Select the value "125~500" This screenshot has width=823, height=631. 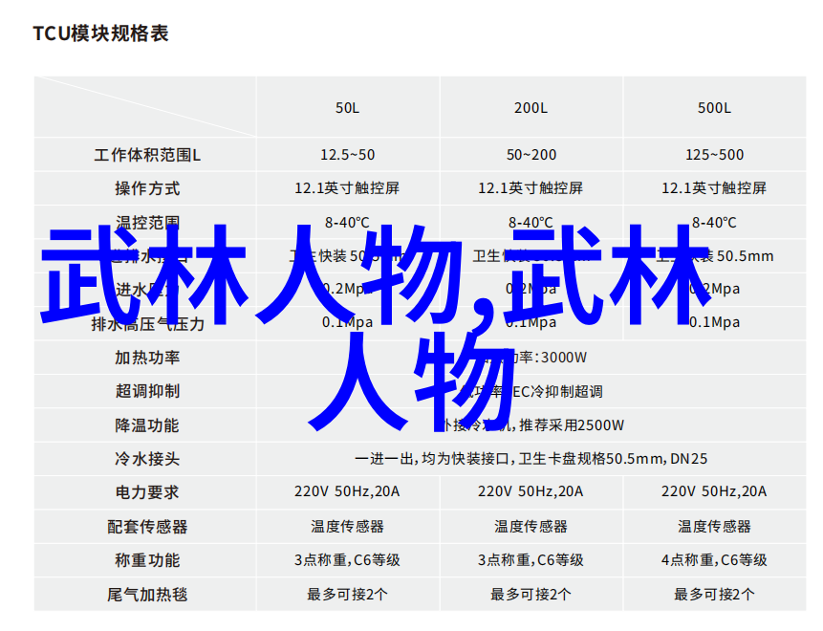pyautogui.click(x=714, y=155)
